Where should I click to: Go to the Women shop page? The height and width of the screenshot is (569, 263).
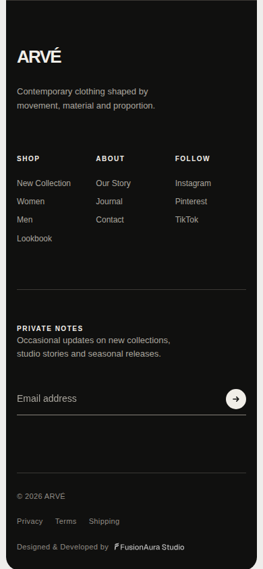coord(31,202)
